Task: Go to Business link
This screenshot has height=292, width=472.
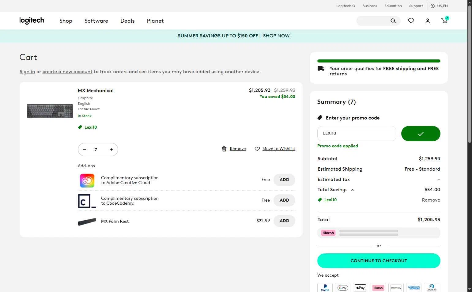Action: (370, 6)
